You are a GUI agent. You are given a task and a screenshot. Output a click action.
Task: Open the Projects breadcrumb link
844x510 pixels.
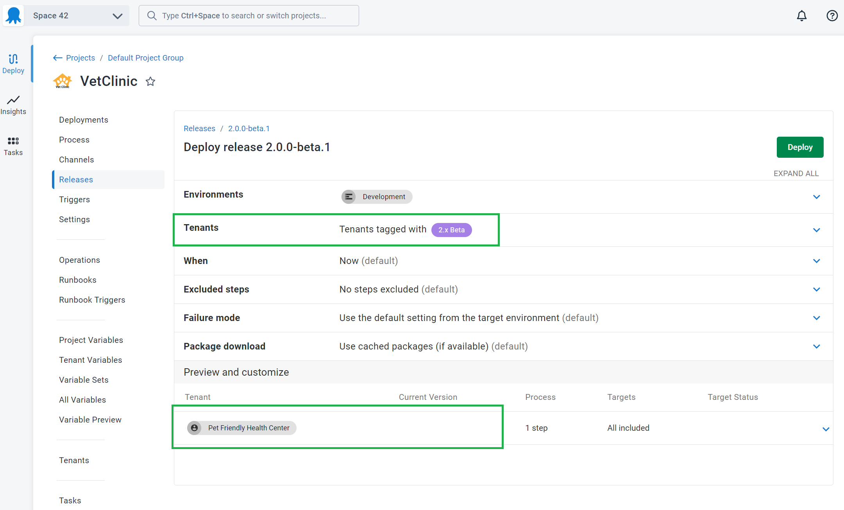[80, 58]
